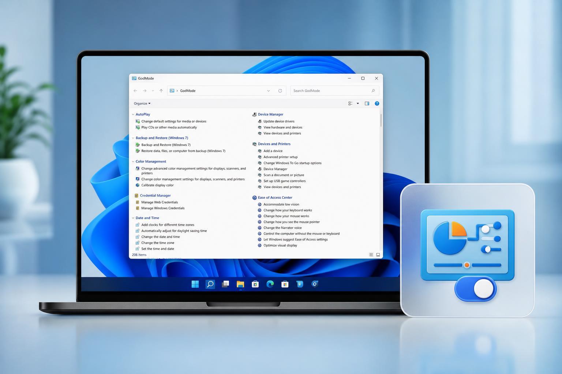The height and width of the screenshot is (374, 562).
Task: Switch to details view in status bar
Action: [371, 255]
